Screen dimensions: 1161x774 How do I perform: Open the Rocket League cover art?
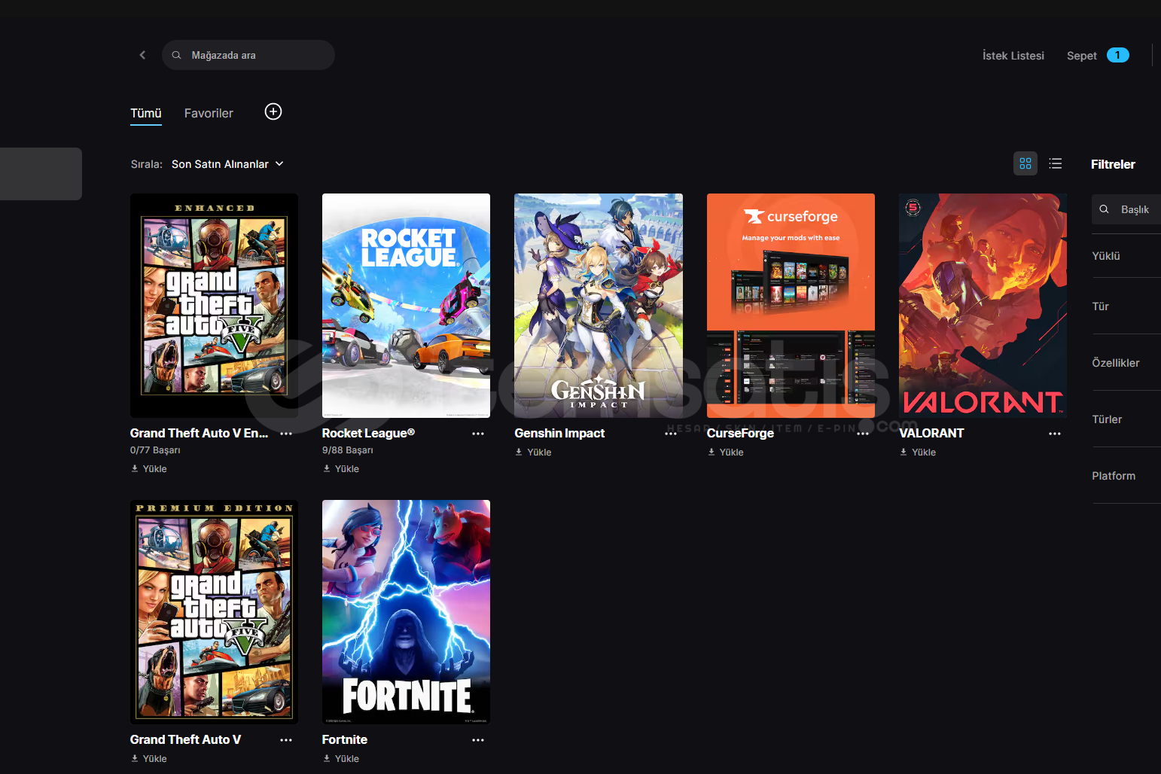[x=406, y=306]
